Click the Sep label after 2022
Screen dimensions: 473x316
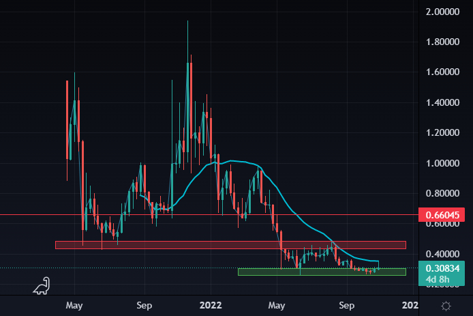(347, 306)
